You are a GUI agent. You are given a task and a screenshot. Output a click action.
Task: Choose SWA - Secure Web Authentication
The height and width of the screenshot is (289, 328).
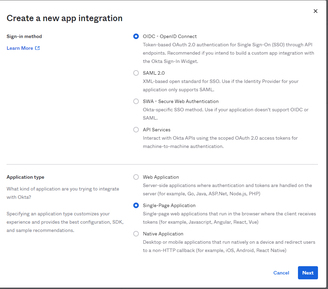136,101
